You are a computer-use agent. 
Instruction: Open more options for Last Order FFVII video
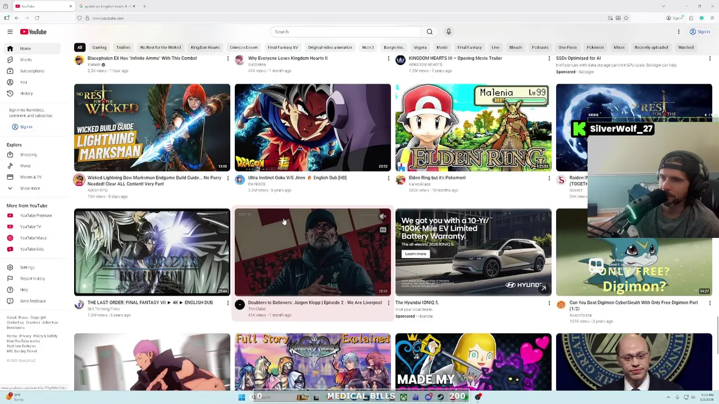[227, 303]
